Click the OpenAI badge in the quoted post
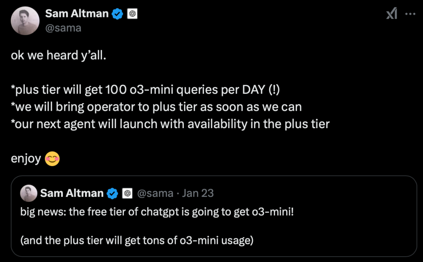Viewport: 423px width, 262px height. click(128, 193)
